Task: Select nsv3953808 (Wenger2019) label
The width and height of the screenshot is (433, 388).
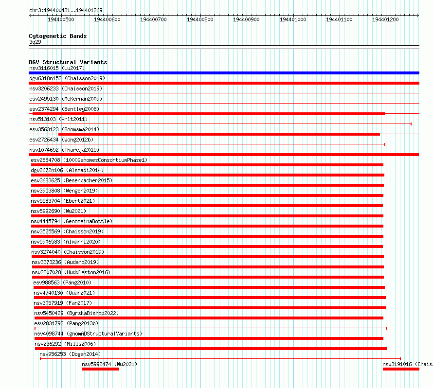Action: click(64, 191)
